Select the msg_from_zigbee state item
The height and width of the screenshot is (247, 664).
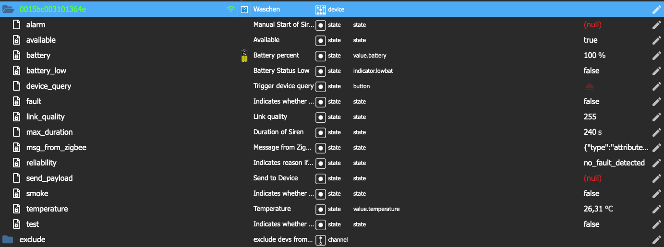[56, 147]
